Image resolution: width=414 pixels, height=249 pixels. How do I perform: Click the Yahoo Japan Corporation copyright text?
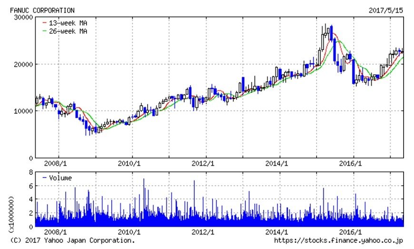coord(72,241)
